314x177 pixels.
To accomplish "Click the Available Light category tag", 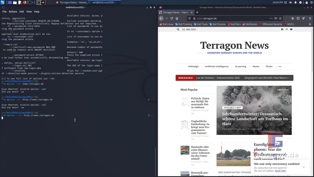I will (x=232, y=107).
